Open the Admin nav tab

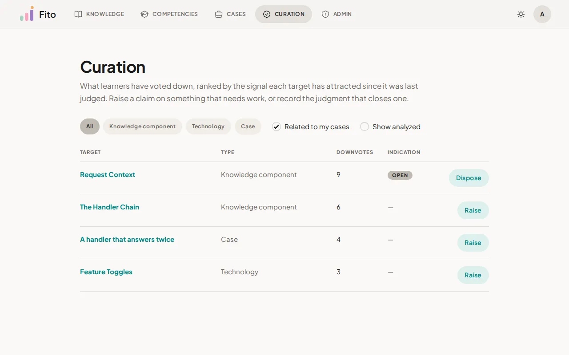[x=337, y=14]
